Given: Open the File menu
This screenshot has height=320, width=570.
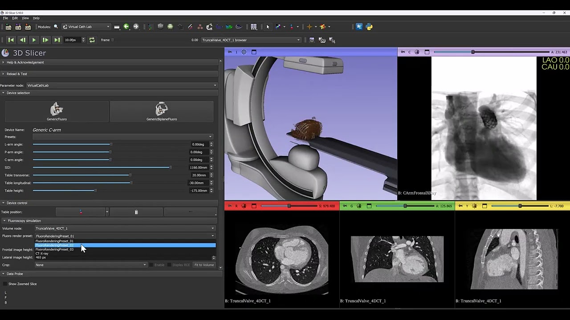Looking at the screenshot, I should [5, 18].
